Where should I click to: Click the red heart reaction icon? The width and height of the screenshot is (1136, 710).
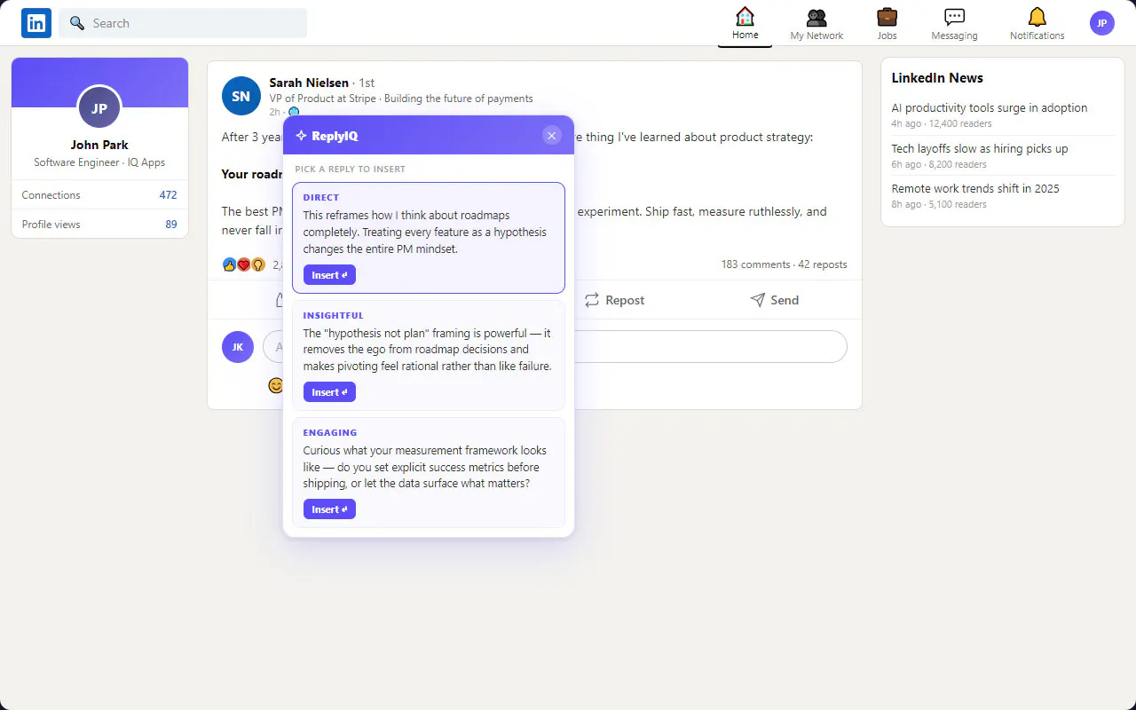(243, 264)
